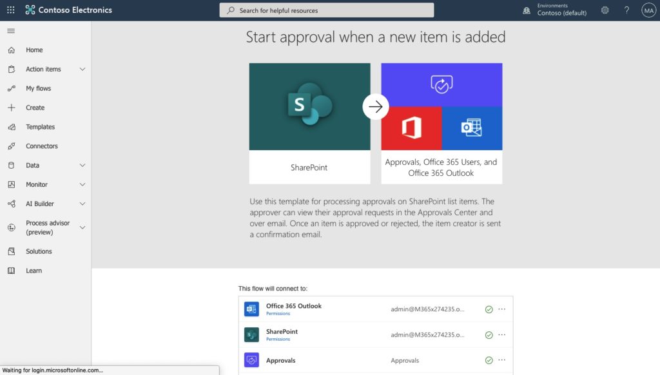660x375 pixels.
Task: Click the Process advisor icon
Action: coord(12,227)
